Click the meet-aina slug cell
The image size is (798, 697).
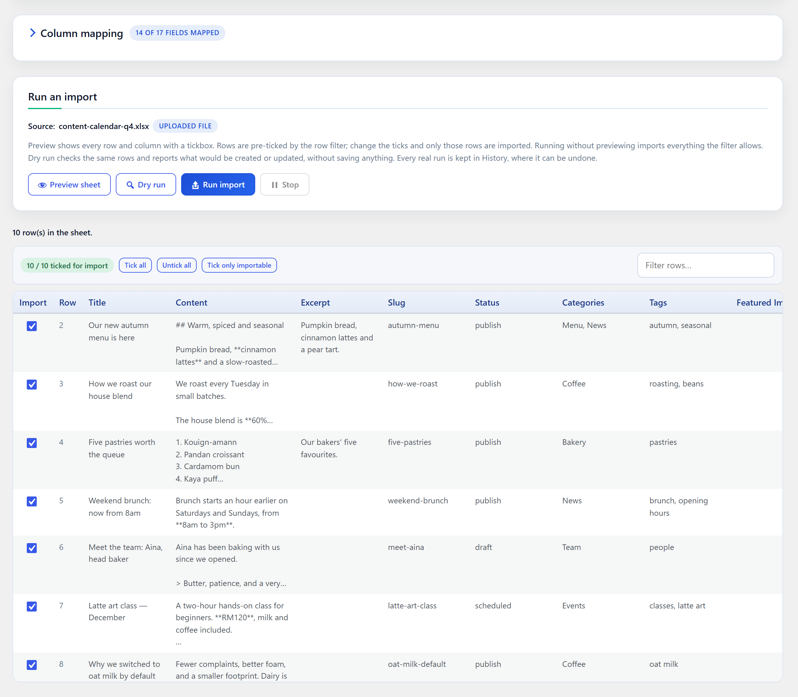tap(406, 547)
